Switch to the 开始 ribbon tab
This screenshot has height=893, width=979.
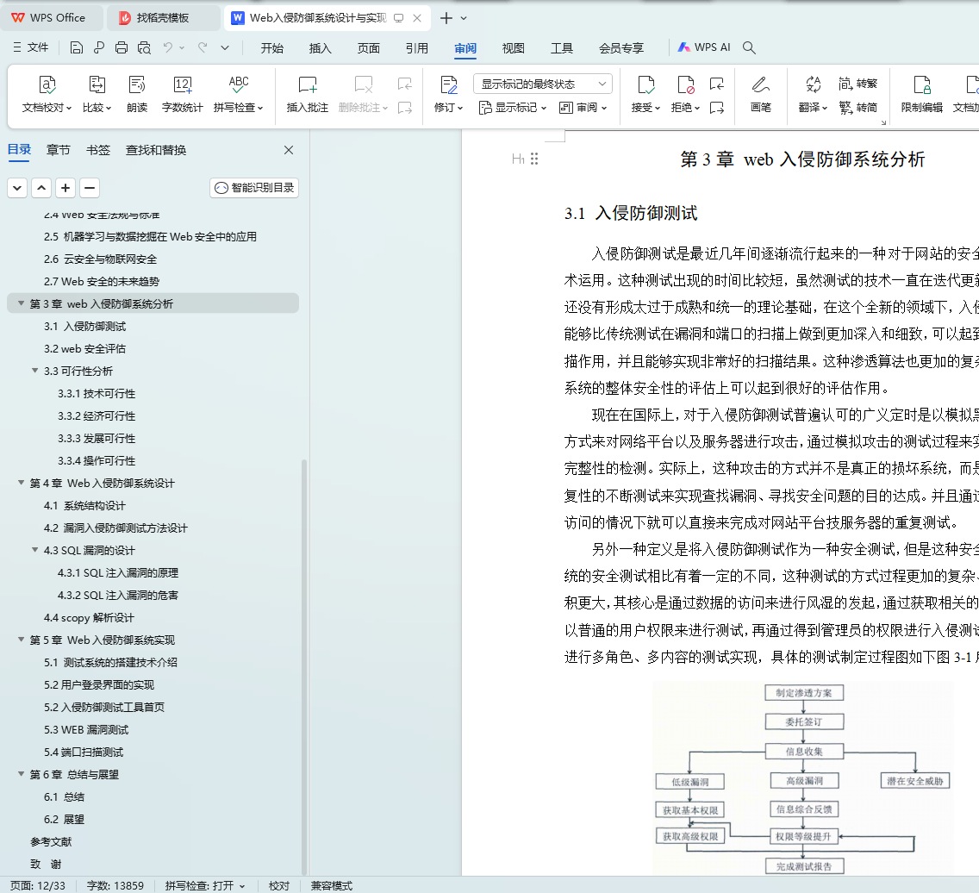pos(271,48)
